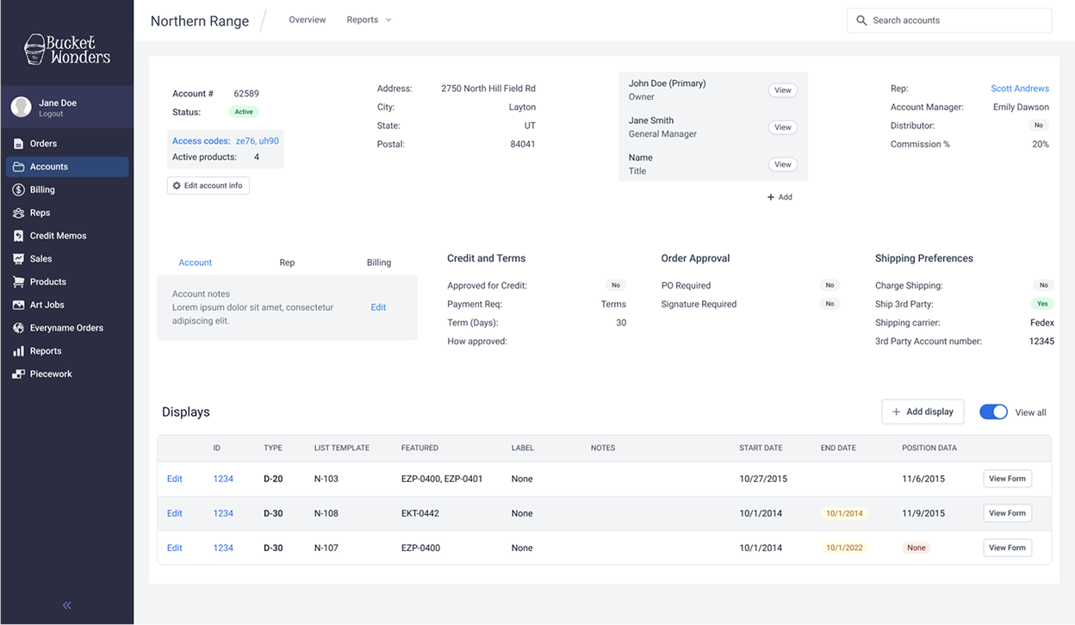
Task: Click the Add display button
Action: point(923,412)
